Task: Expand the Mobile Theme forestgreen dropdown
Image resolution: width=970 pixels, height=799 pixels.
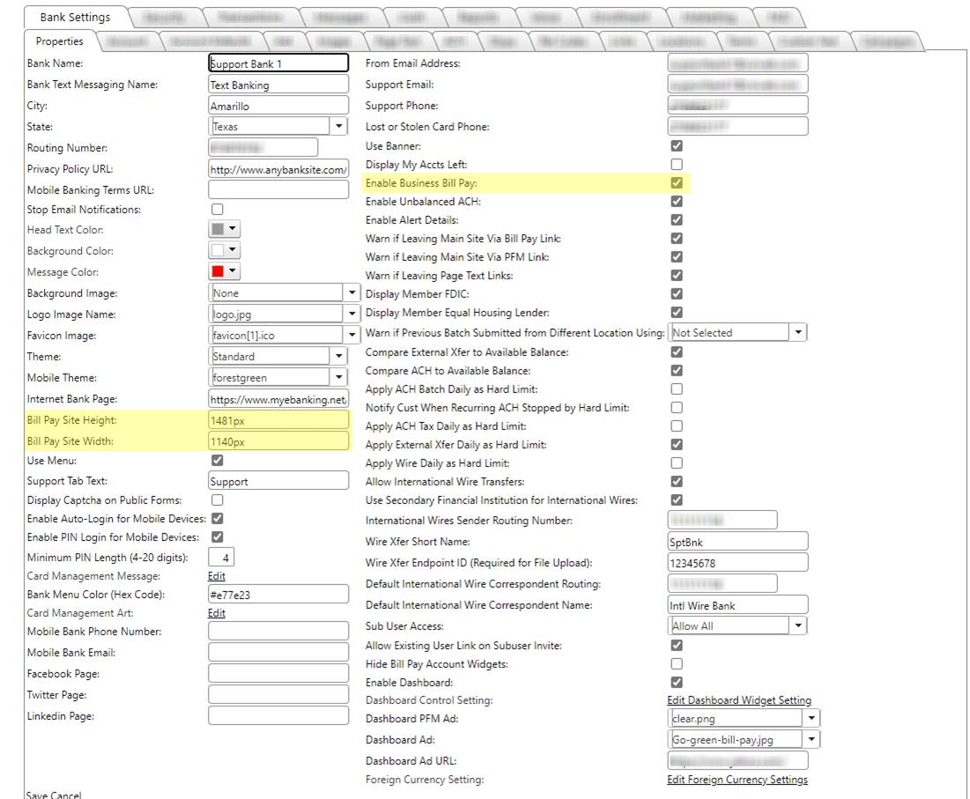Action: point(339,377)
